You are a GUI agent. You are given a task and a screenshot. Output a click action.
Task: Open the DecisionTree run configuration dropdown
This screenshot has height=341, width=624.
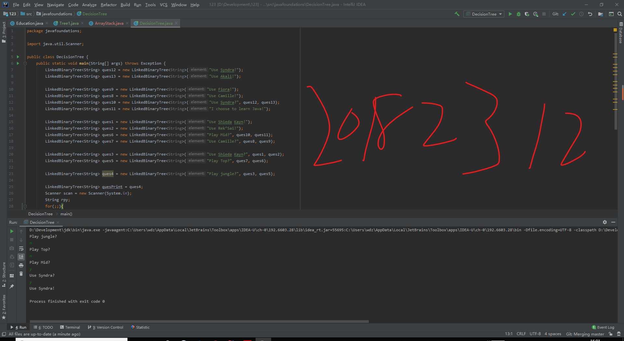click(484, 14)
